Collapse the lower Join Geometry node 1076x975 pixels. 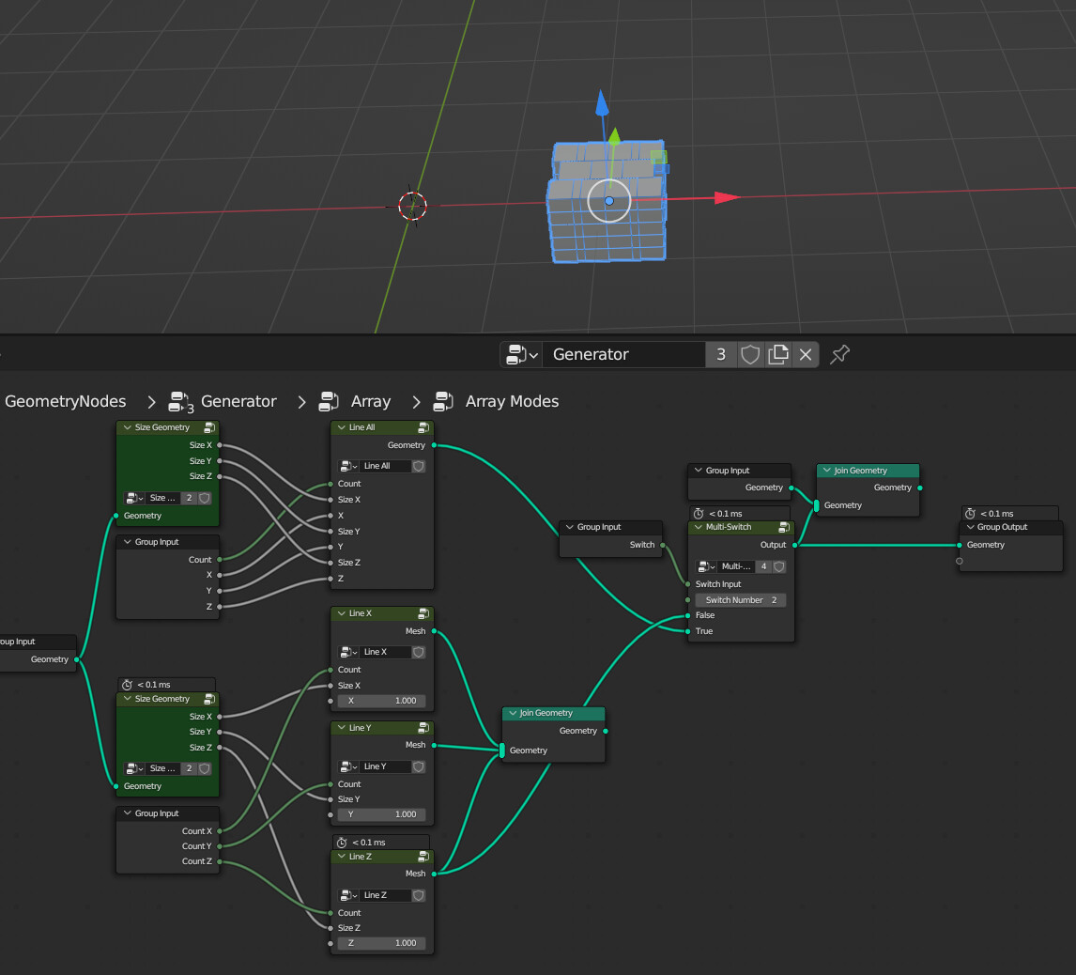(x=512, y=713)
